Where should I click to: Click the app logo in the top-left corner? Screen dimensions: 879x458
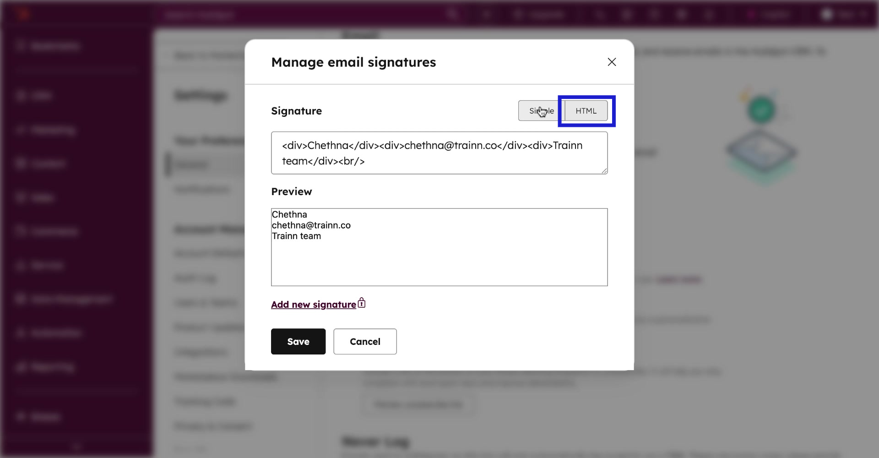(23, 14)
